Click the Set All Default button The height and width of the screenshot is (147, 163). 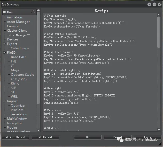click(x=15, y=137)
